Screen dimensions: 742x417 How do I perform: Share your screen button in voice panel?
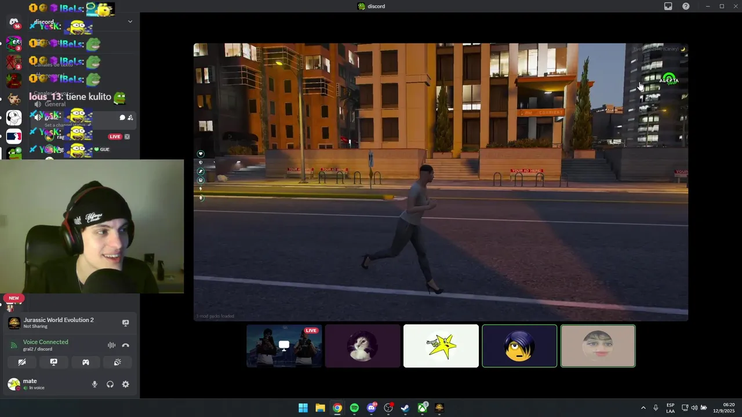coord(54,362)
